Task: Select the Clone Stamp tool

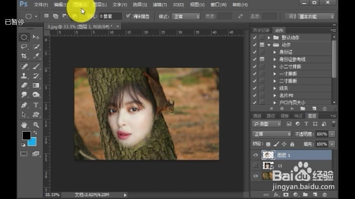Action: pos(24,75)
